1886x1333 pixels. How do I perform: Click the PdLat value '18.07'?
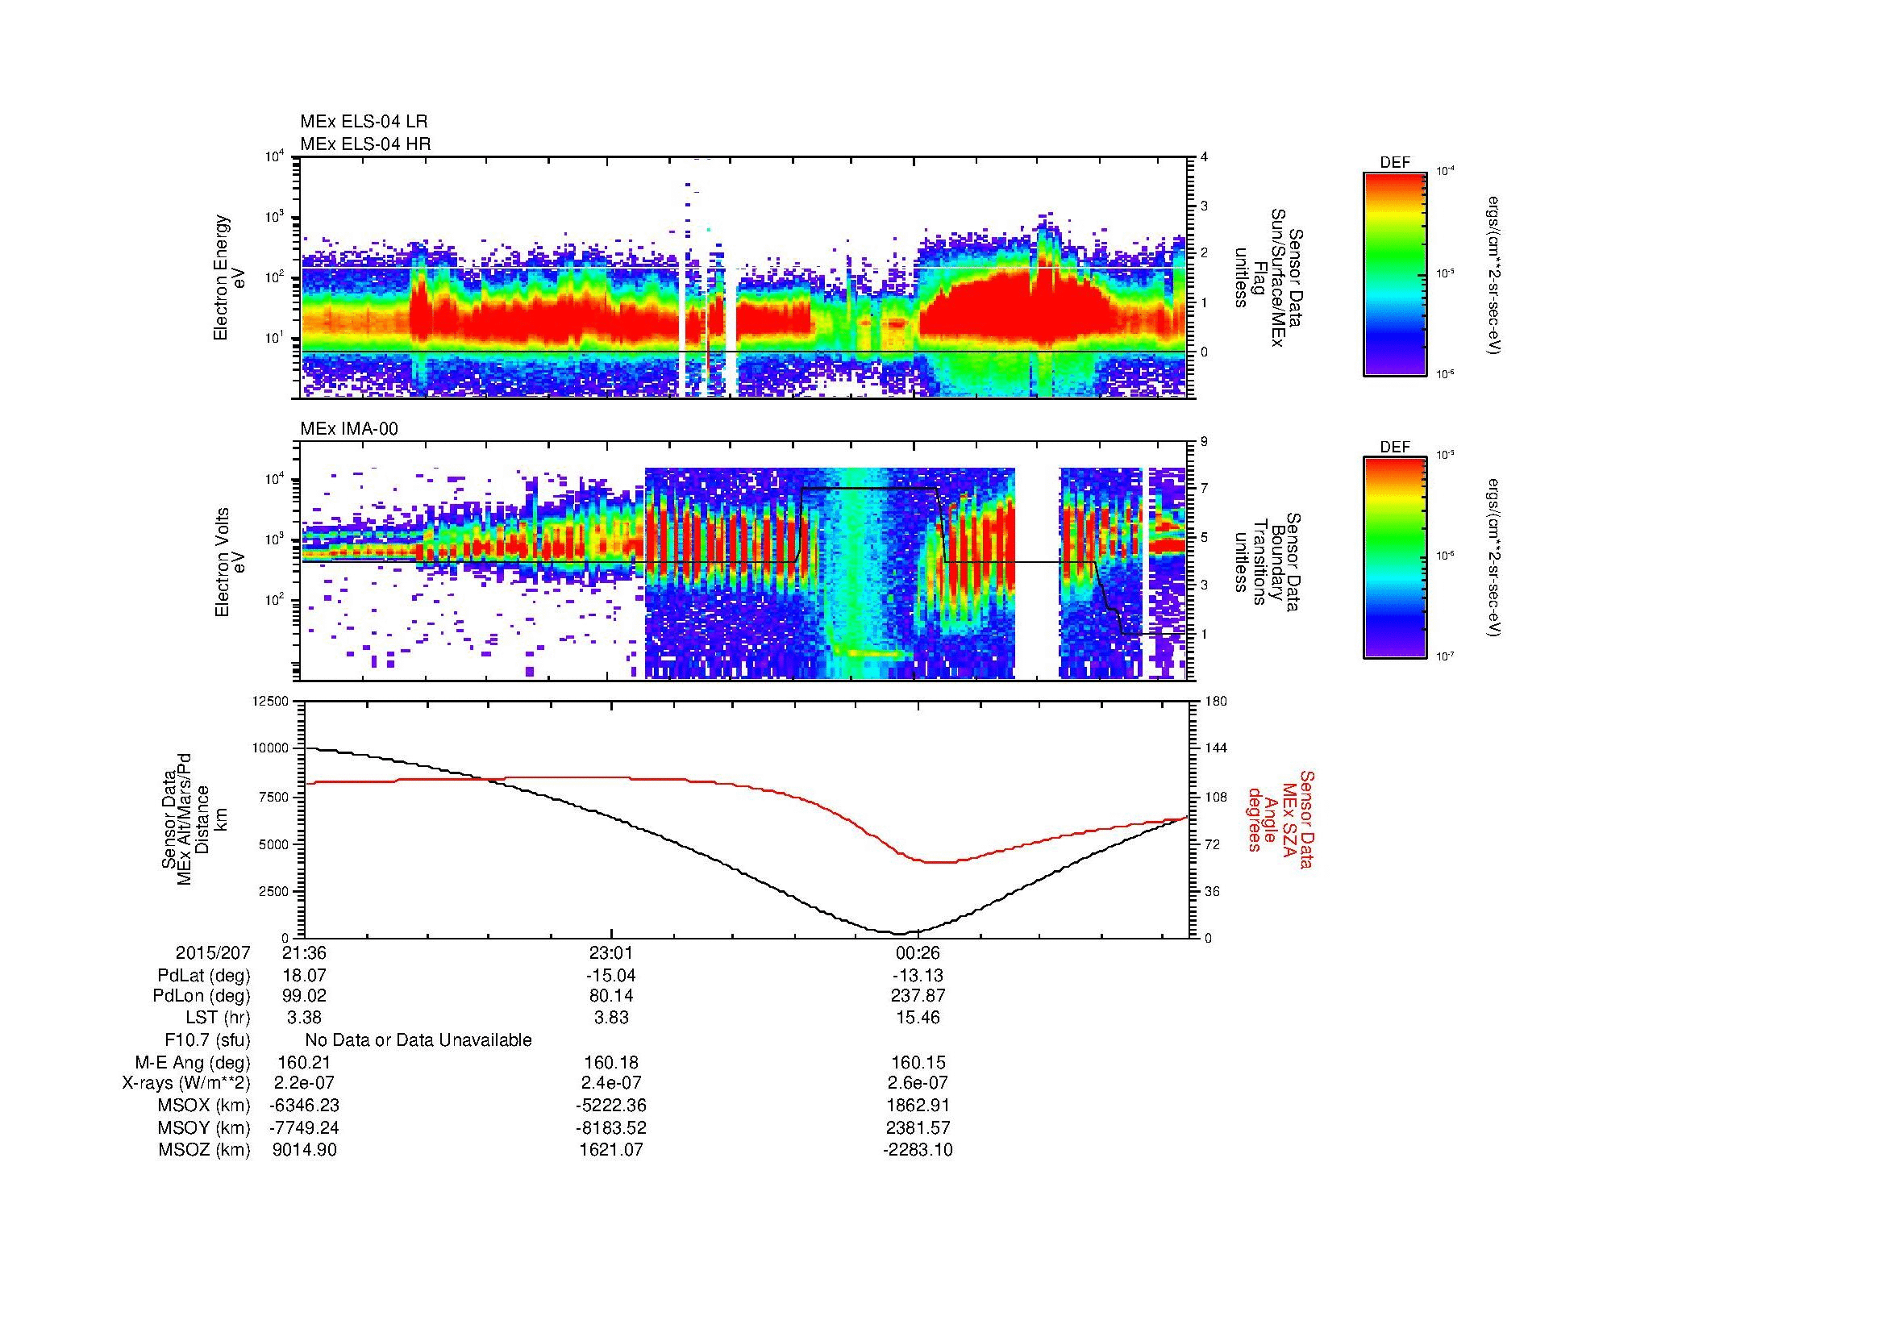pyautogui.click(x=304, y=976)
